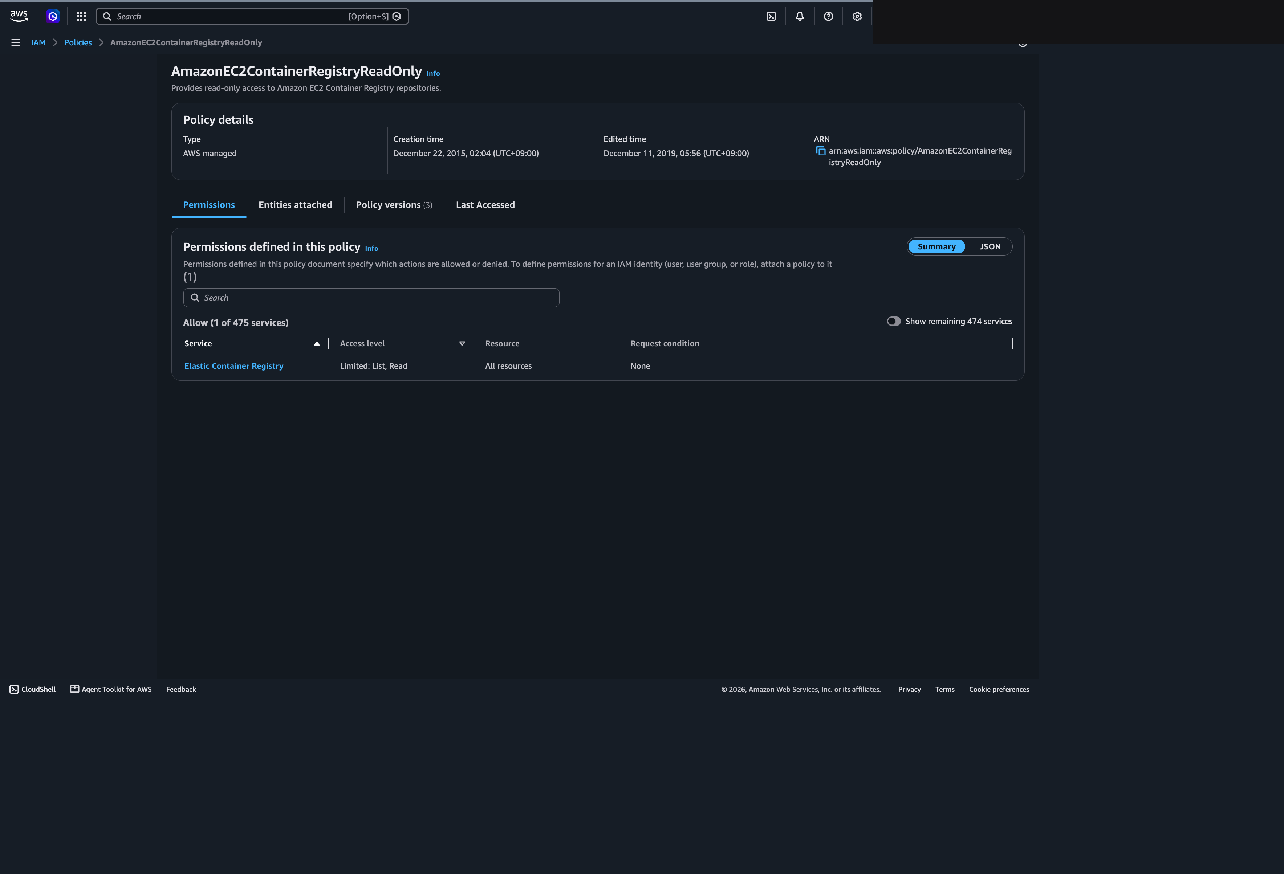Image resolution: width=1284 pixels, height=874 pixels.
Task: Select the Summary view option
Action: (936, 247)
